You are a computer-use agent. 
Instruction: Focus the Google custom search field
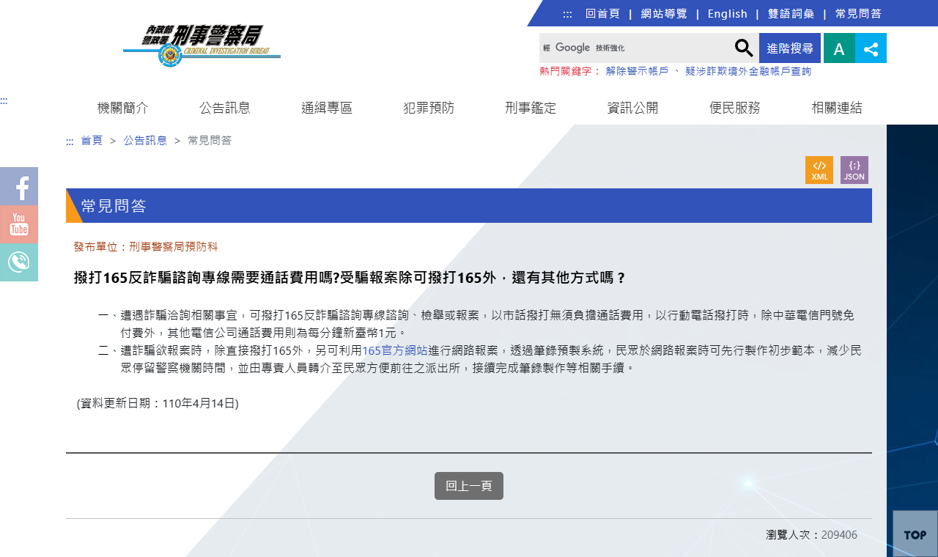636,48
